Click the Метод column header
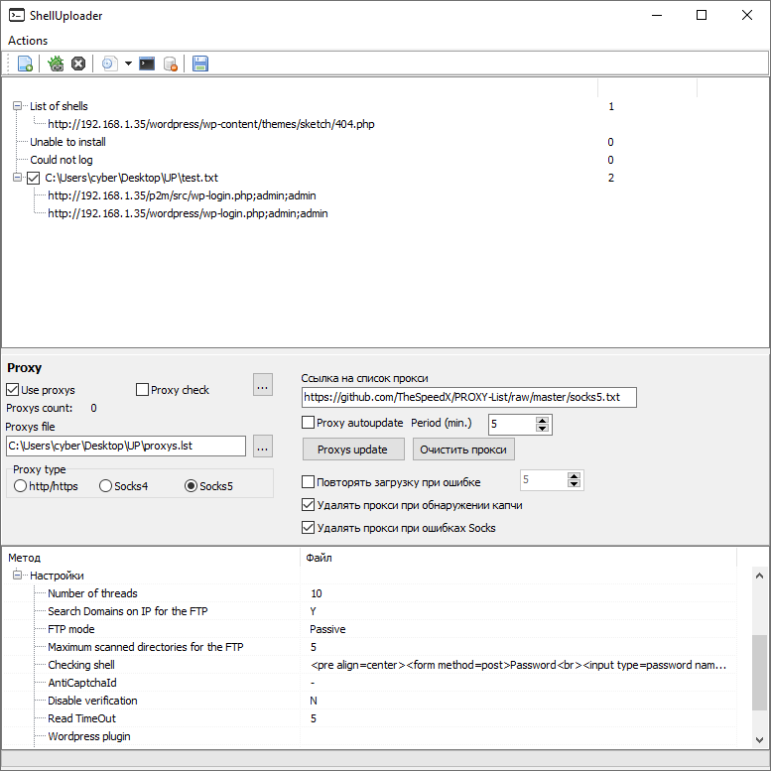The width and height of the screenshot is (771, 771). coord(25,558)
